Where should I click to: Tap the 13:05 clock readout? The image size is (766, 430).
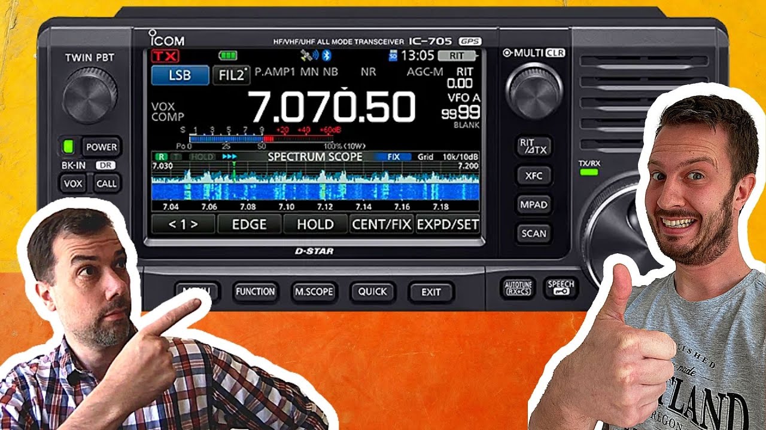[x=417, y=56]
